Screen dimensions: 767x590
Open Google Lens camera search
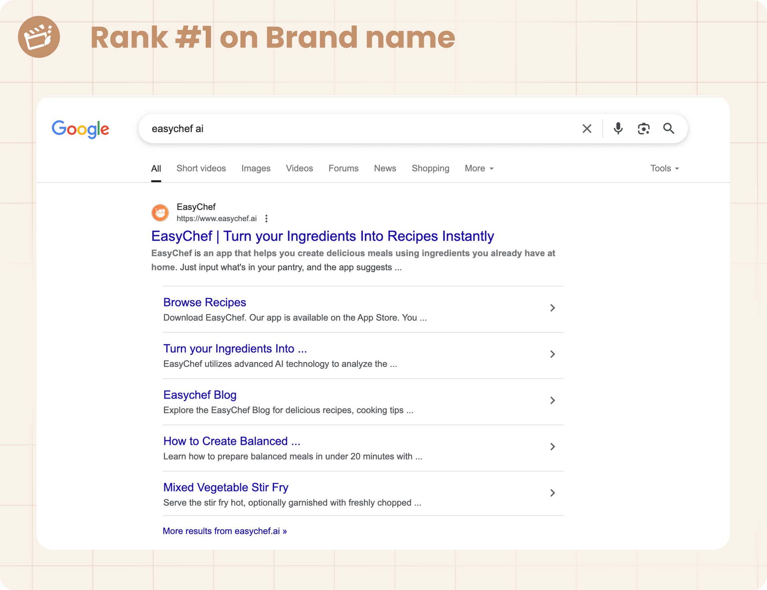pyautogui.click(x=644, y=129)
